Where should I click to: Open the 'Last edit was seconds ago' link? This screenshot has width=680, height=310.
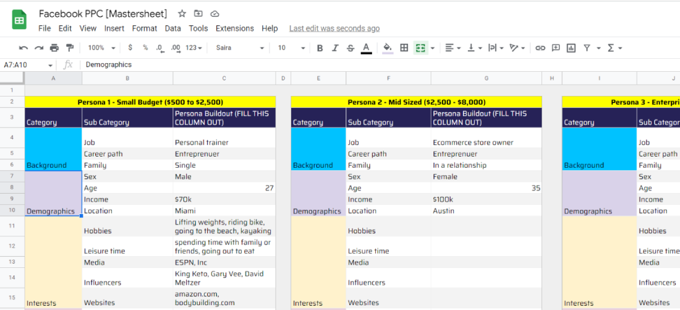334,28
